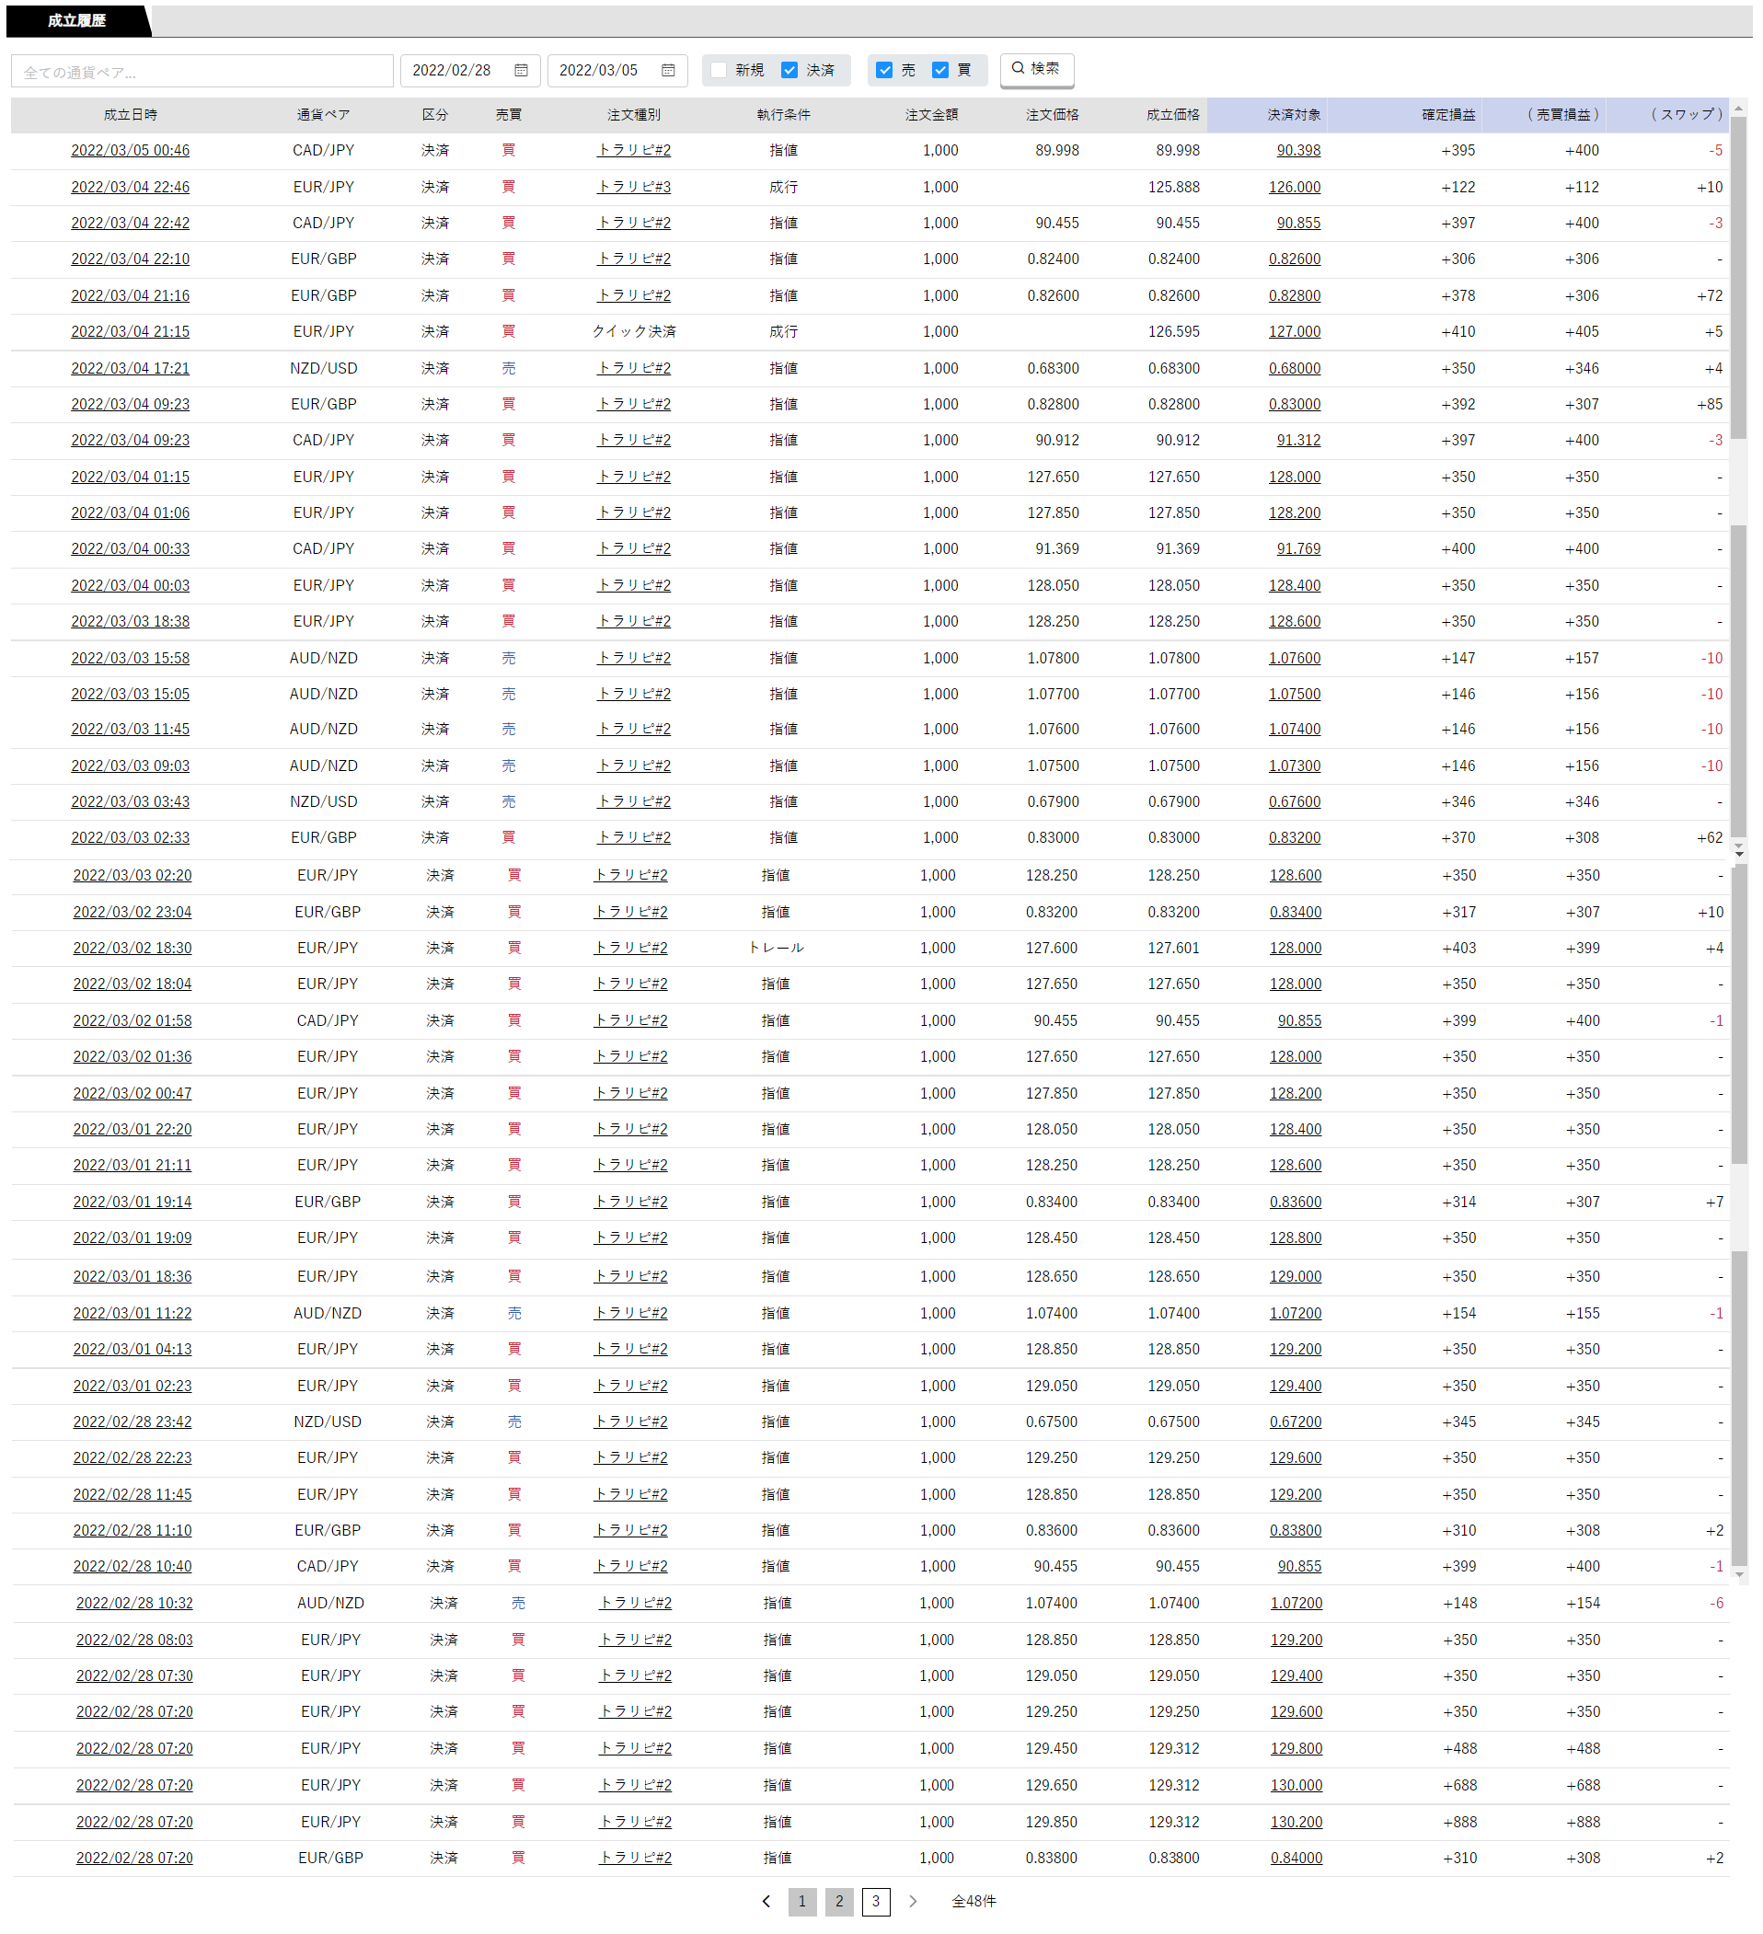
Task: Open page 1 of results
Action: (801, 1901)
